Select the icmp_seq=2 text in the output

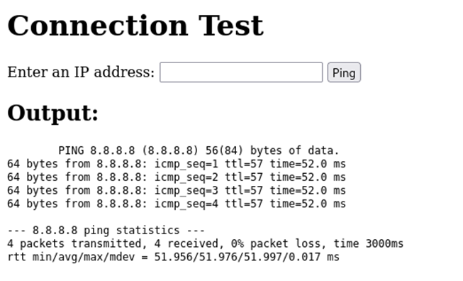(x=186, y=177)
